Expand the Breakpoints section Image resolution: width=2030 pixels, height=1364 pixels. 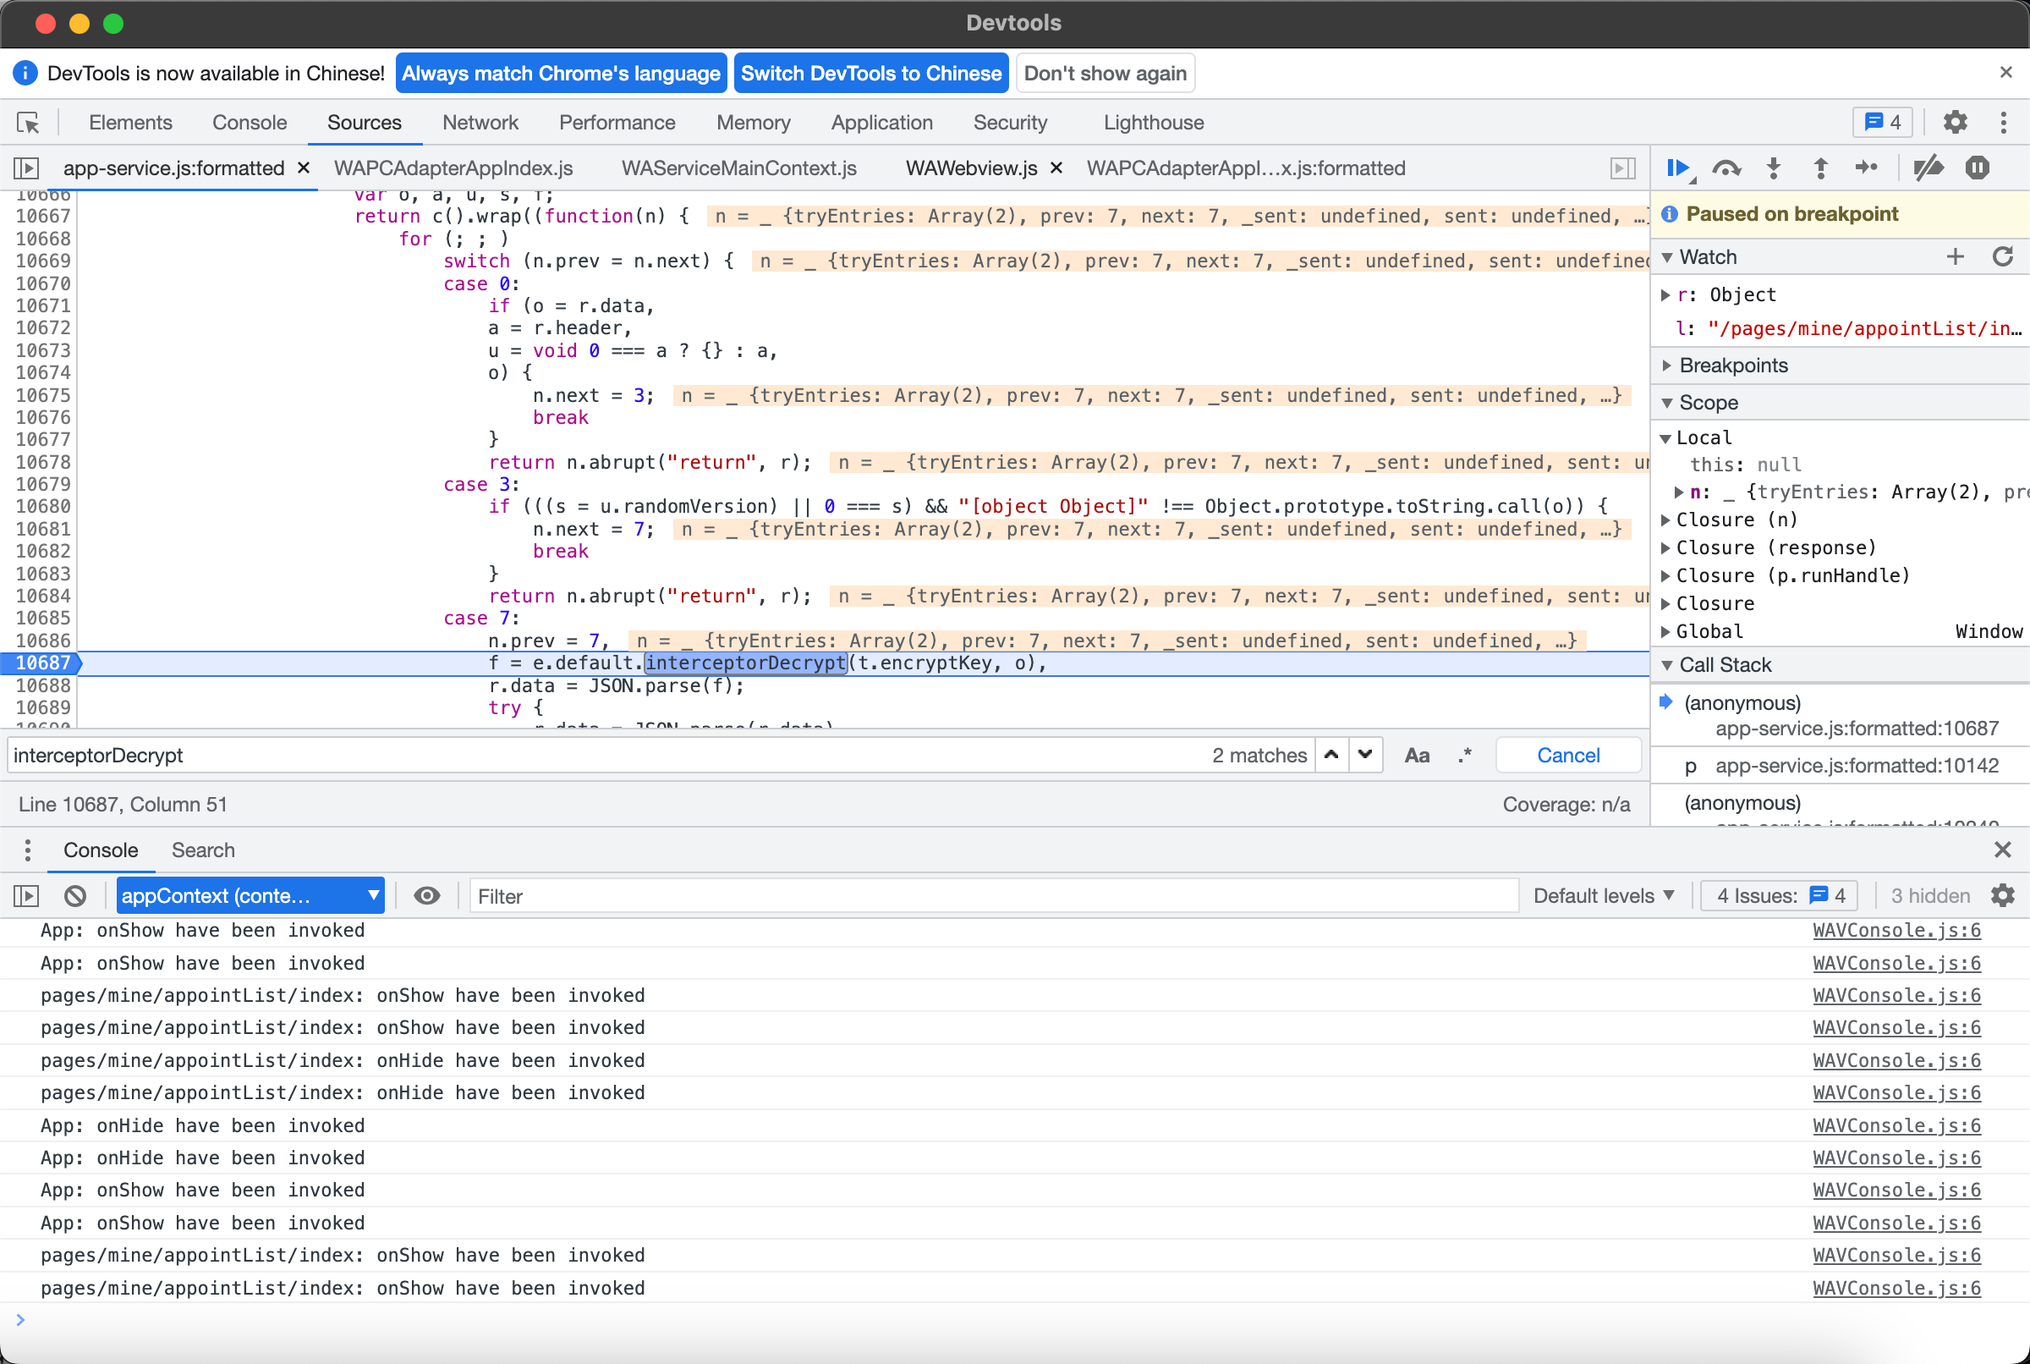[1666, 366]
